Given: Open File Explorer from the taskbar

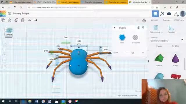Looking at the screenshot, I should pyautogui.click(x=30, y=101).
